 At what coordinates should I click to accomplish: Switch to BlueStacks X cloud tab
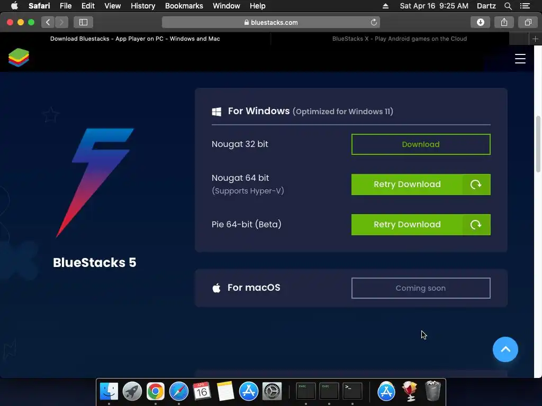[399, 39]
